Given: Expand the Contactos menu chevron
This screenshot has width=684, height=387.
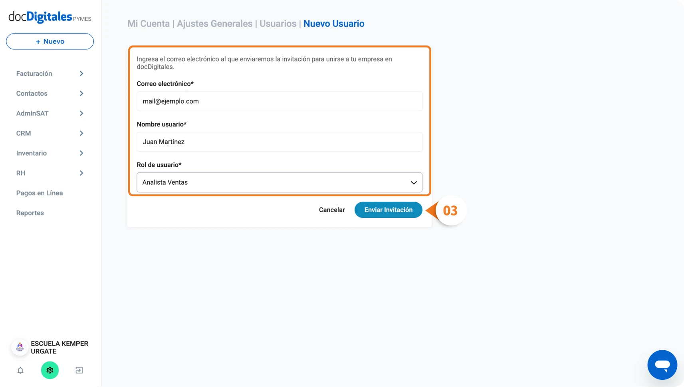Looking at the screenshot, I should pyautogui.click(x=81, y=93).
